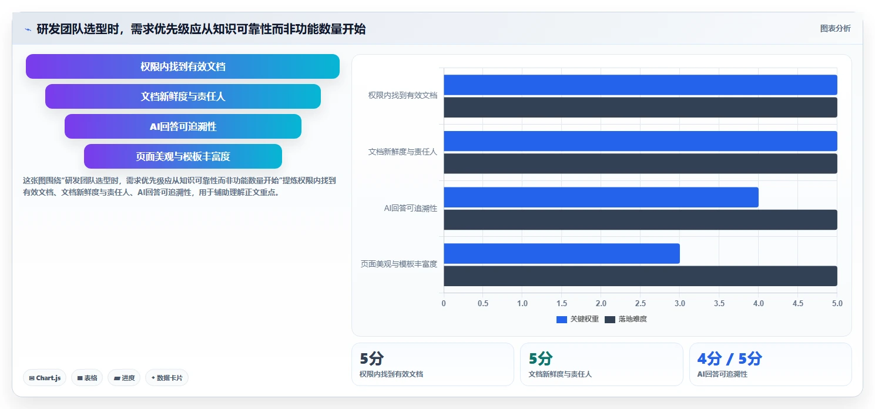The height and width of the screenshot is (409, 875).
Task: Click the 3.5 x-axis tick label
Action: click(x=719, y=303)
